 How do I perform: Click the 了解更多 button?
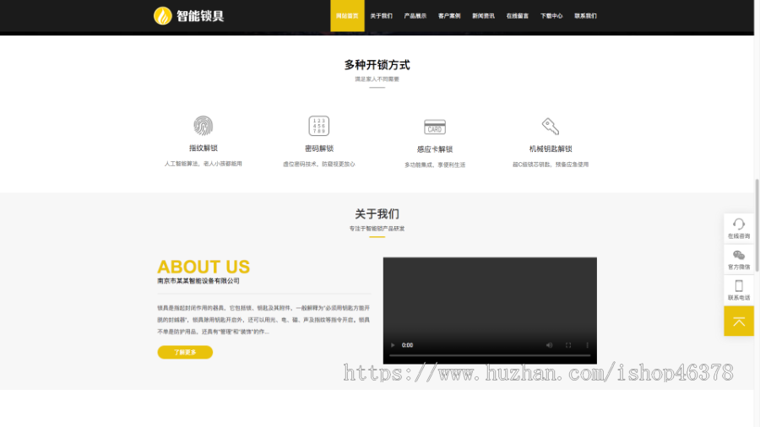(185, 353)
